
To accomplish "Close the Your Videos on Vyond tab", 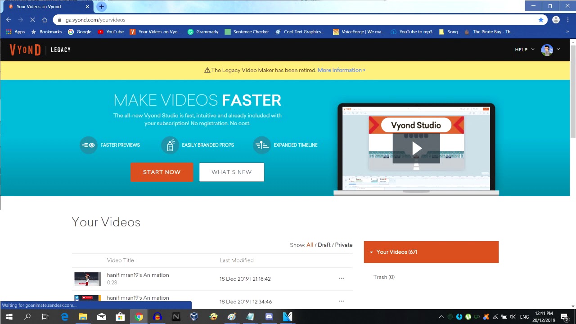I will click(x=87, y=7).
